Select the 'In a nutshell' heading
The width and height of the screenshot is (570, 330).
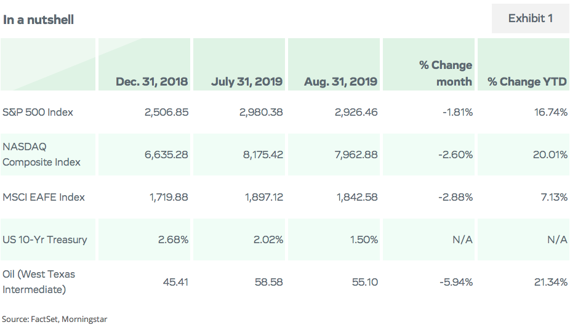tap(38, 20)
